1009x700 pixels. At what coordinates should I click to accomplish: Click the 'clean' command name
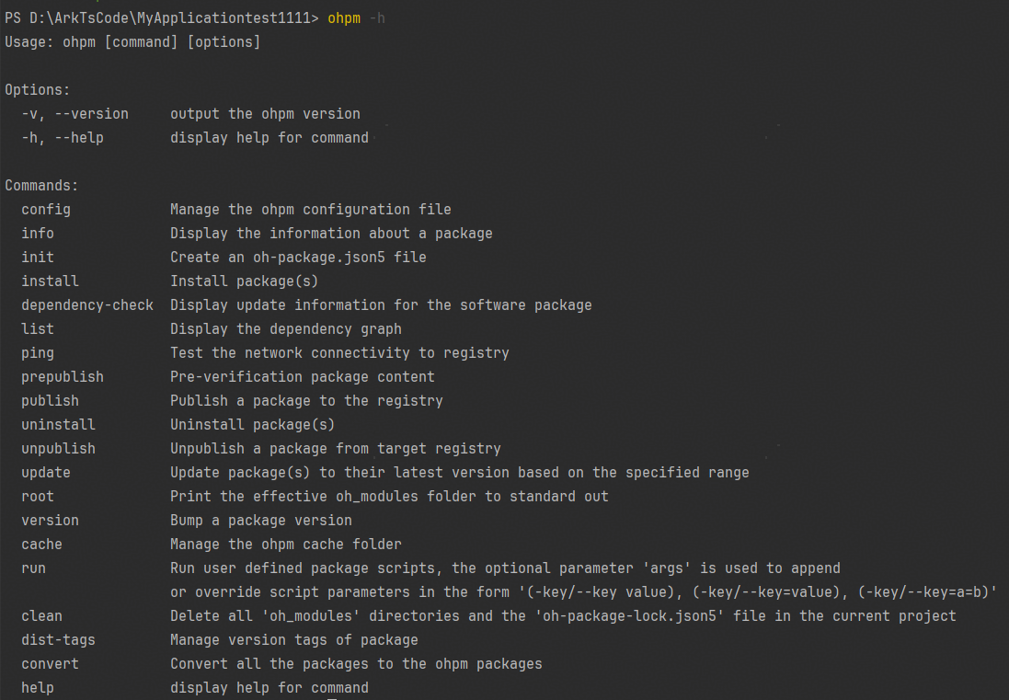pos(41,616)
